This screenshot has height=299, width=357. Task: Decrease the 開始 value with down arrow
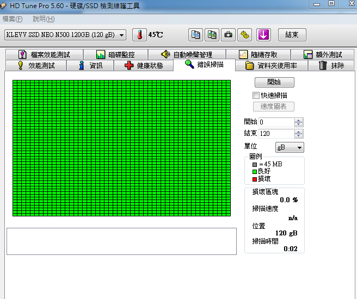pyautogui.click(x=298, y=124)
